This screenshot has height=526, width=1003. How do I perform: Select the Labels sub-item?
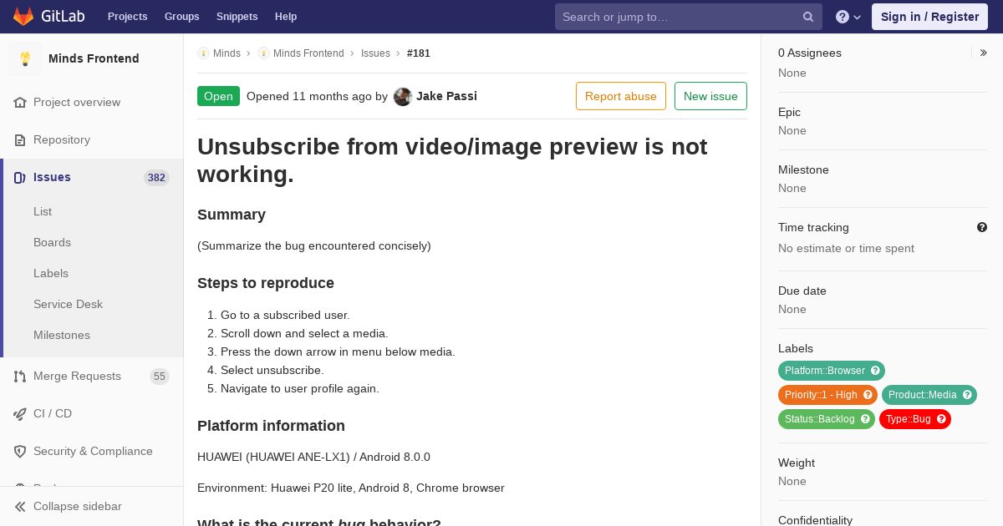[51, 274]
